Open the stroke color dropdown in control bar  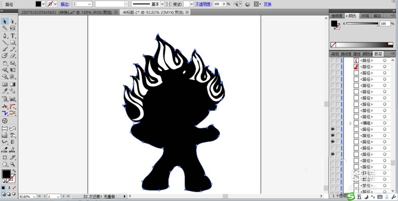(55, 4)
